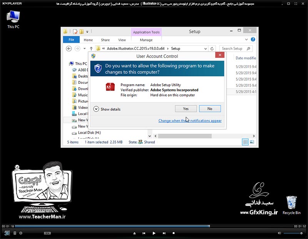
Task: Expand the Explorer ribbon chevron
Action: coord(246,39)
